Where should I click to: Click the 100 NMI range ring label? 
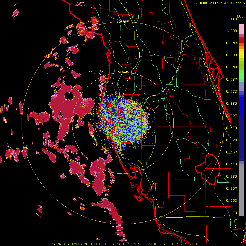click(123, 22)
